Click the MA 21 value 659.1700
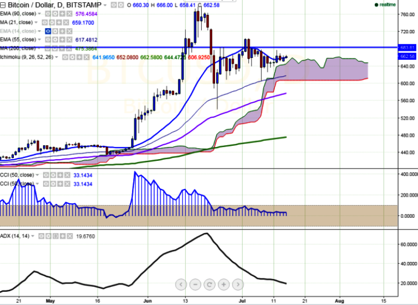 click(x=83, y=23)
